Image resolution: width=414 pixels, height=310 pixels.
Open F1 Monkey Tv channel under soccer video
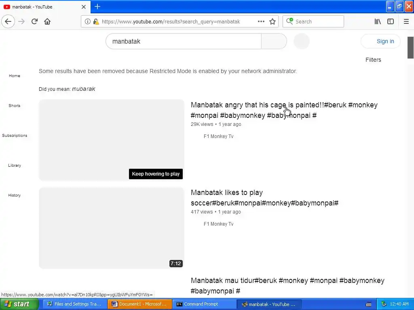point(218,224)
